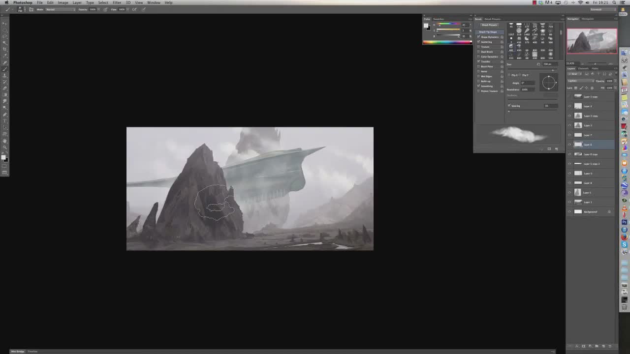The image size is (630, 354).
Task: Select the Clone Stamp tool
Action: (5, 75)
